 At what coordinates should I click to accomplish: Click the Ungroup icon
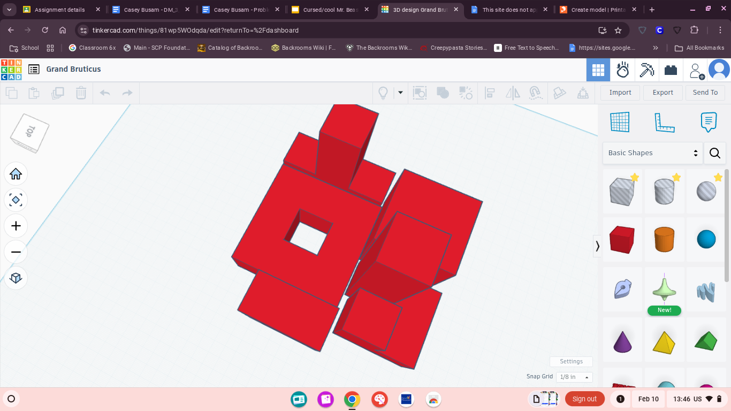pos(466,93)
